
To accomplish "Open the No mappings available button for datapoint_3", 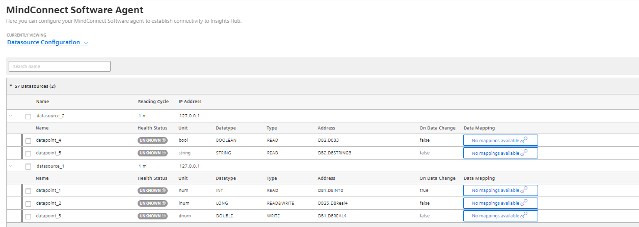I will tap(500, 216).
